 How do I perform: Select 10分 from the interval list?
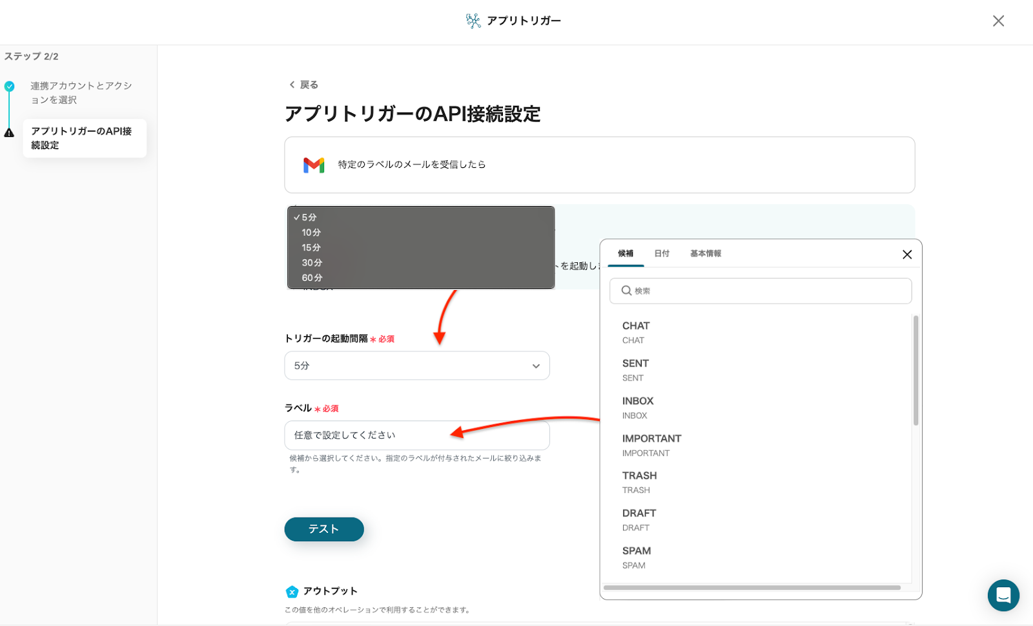click(x=311, y=233)
